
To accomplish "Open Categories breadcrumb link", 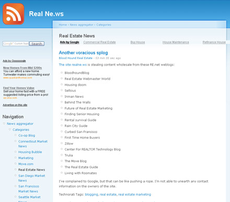I will point(103,25).
